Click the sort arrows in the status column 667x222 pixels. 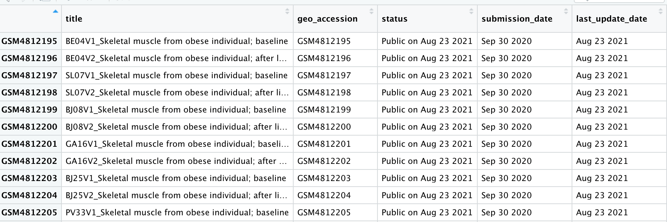click(x=471, y=12)
